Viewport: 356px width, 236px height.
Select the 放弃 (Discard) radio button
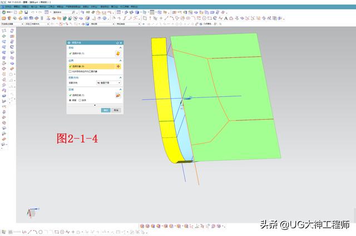pyautogui.click(x=80, y=100)
